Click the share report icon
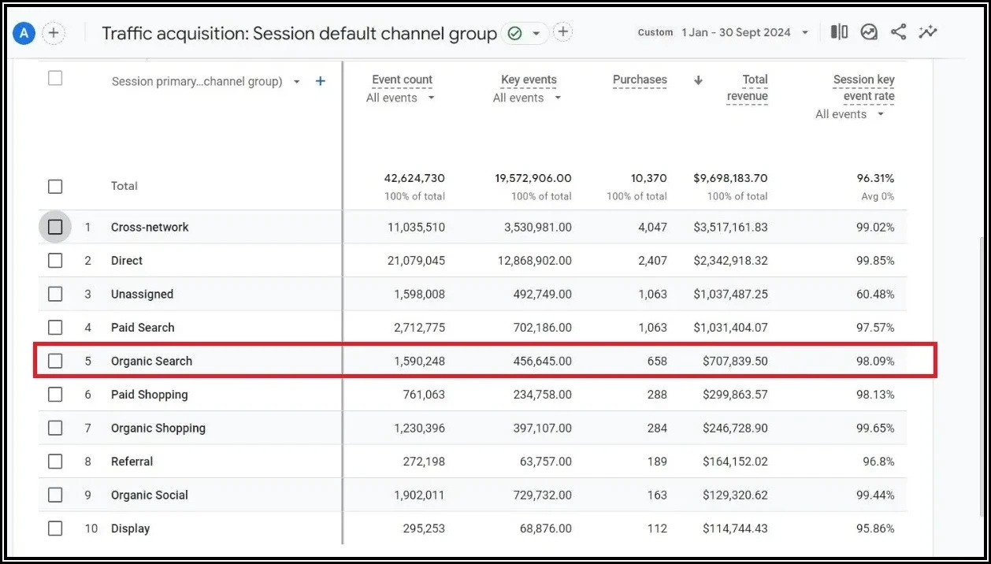This screenshot has width=991, height=564. coord(898,32)
